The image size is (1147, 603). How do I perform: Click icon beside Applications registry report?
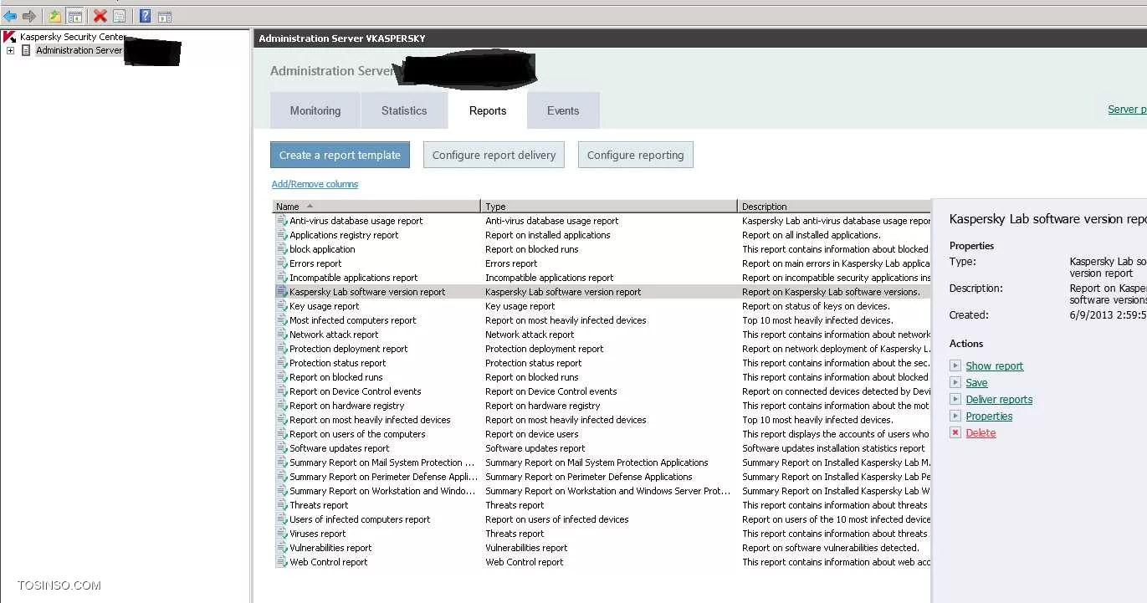(x=282, y=235)
